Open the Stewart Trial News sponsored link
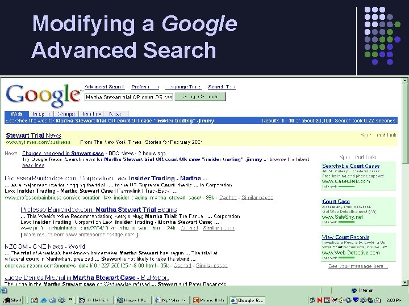The width and height of the screenshot is (409, 306). click(34, 135)
